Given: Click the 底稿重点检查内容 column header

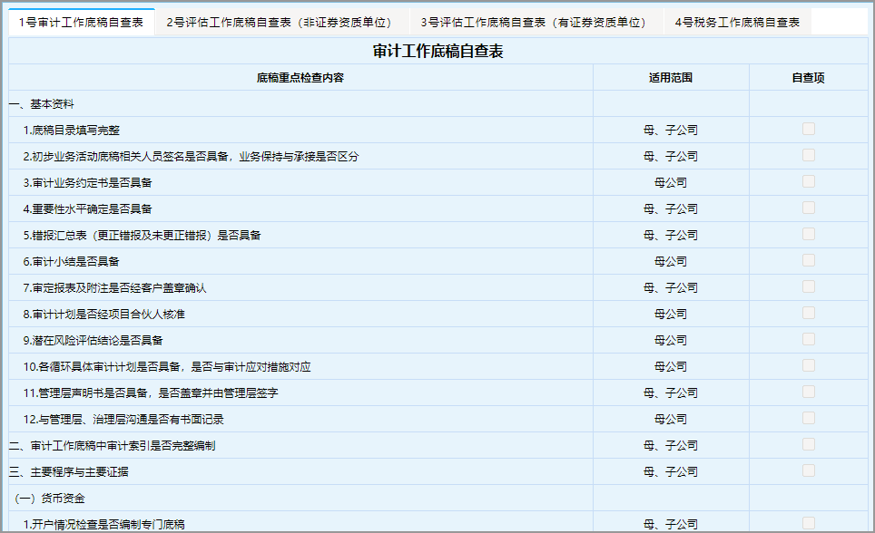Looking at the screenshot, I should 300,78.
